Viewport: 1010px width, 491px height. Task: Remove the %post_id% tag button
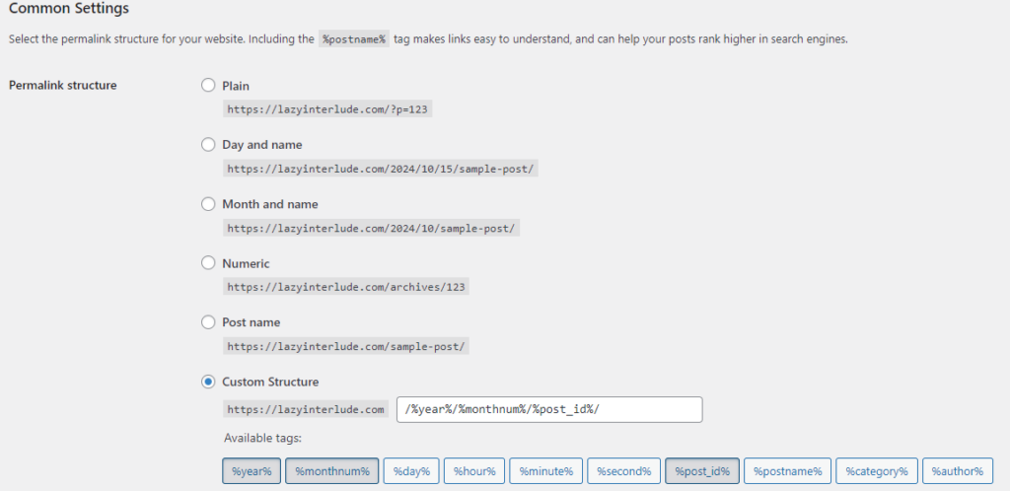click(x=701, y=471)
